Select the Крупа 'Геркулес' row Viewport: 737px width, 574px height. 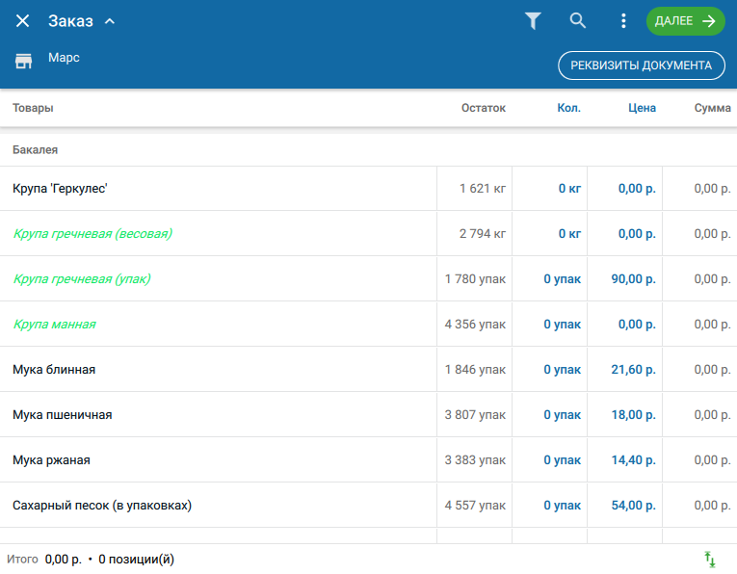pyautogui.click(x=368, y=189)
